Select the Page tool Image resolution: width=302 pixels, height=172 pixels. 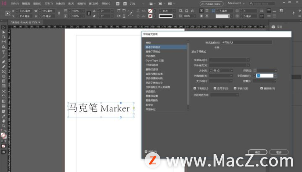click(4, 37)
